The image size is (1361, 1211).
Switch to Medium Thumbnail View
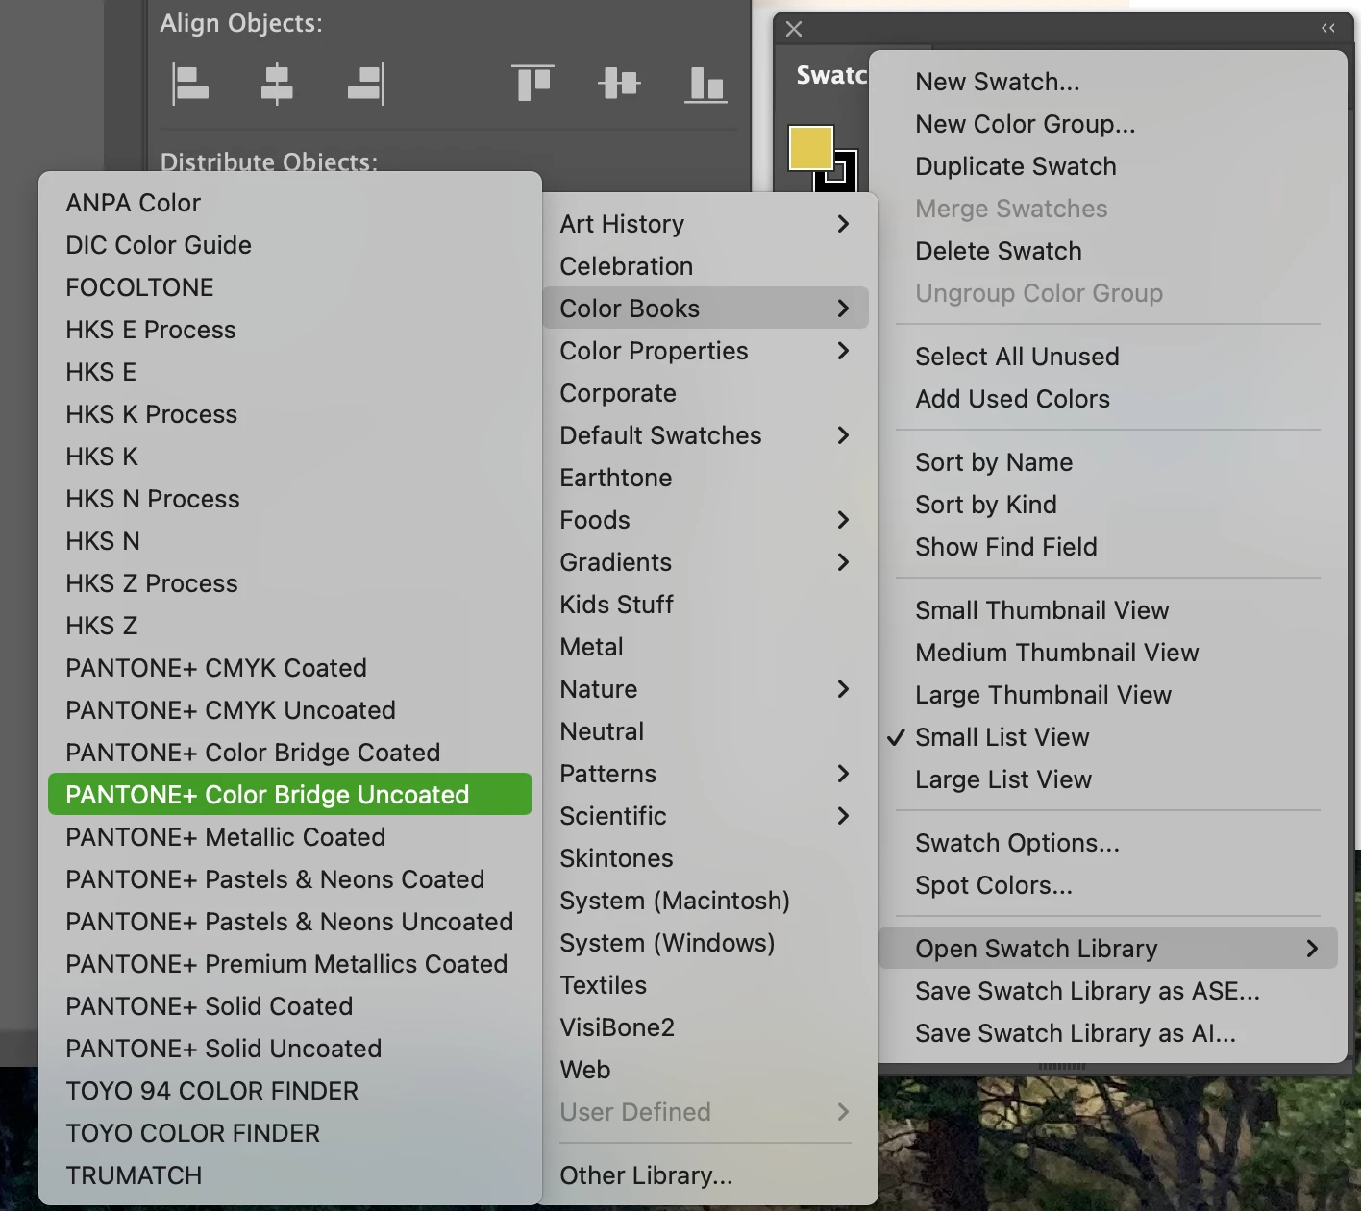[x=1108, y=653]
